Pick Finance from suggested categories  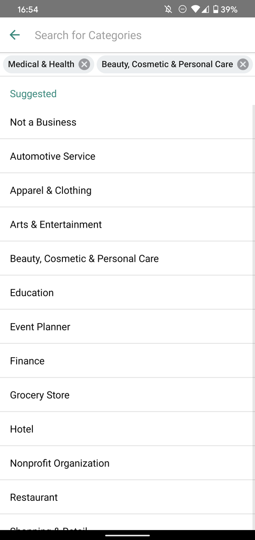[127, 361]
